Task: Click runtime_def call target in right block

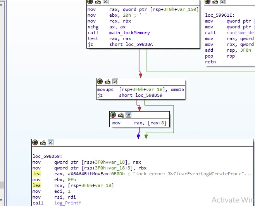Action: (x=240, y=33)
